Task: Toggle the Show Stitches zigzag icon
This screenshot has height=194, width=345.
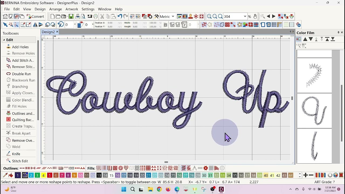Action: click(x=204, y=25)
